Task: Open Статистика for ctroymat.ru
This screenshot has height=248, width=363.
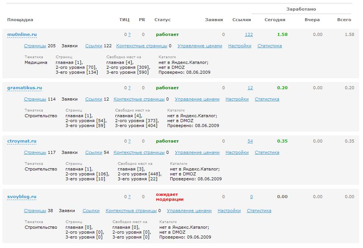Action: (267, 152)
